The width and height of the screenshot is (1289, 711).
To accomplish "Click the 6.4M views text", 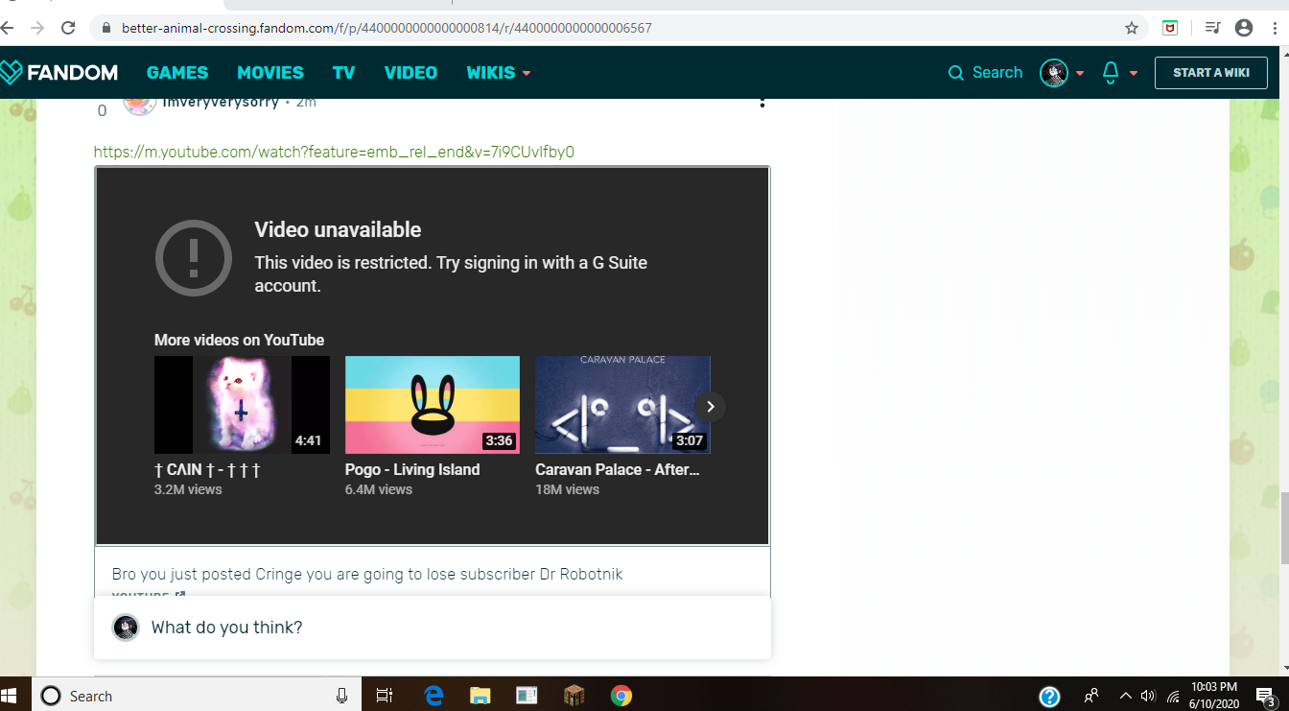I will pos(379,489).
